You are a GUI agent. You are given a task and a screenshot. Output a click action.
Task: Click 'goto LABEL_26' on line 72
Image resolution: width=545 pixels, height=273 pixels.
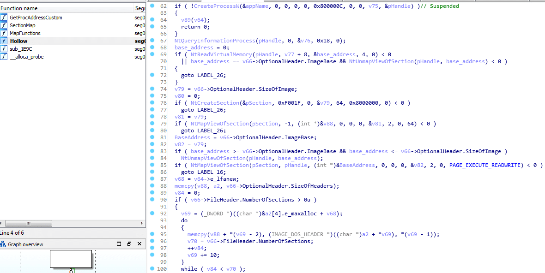pyautogui.click(x=203, y=75)
